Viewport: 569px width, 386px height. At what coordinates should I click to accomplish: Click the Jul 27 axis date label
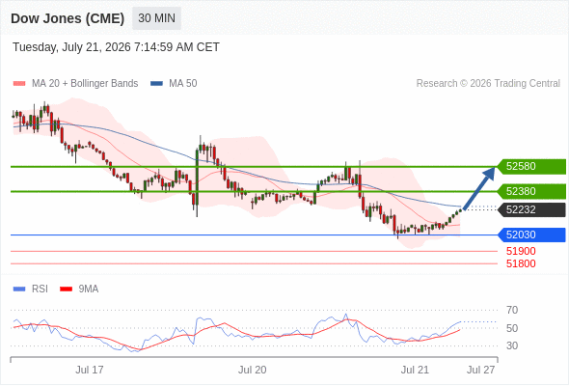click(x=480, y=370)
